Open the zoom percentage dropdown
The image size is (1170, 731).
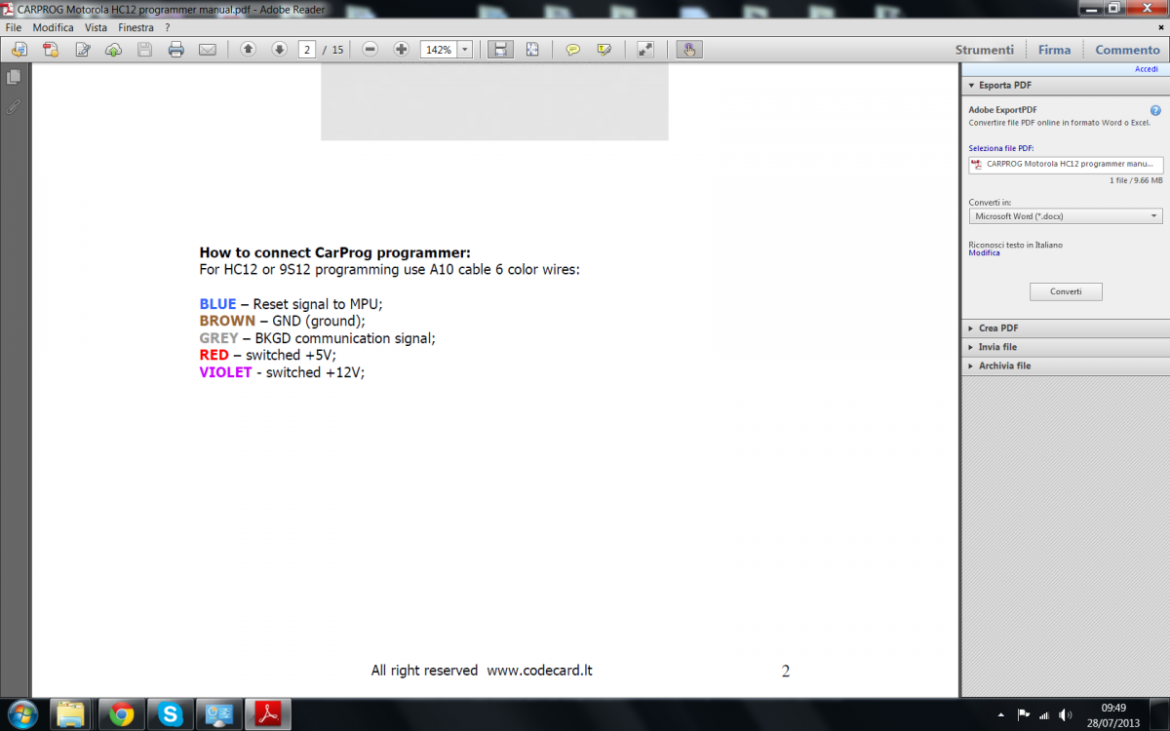point(465,50)
